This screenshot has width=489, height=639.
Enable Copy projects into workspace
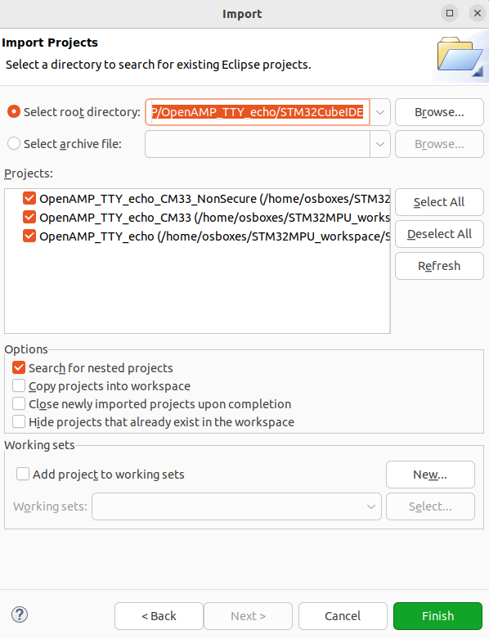19,385
